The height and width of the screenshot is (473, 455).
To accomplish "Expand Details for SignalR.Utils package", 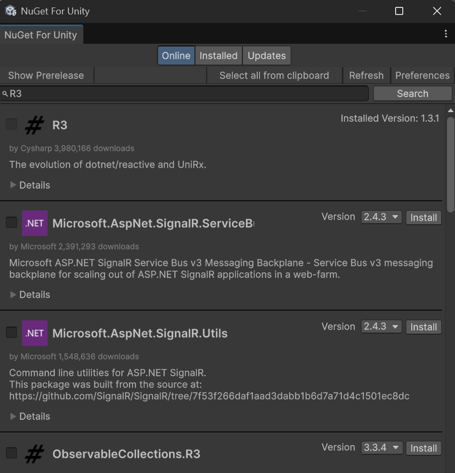I will pyautogui.click(x=30, y=416).
